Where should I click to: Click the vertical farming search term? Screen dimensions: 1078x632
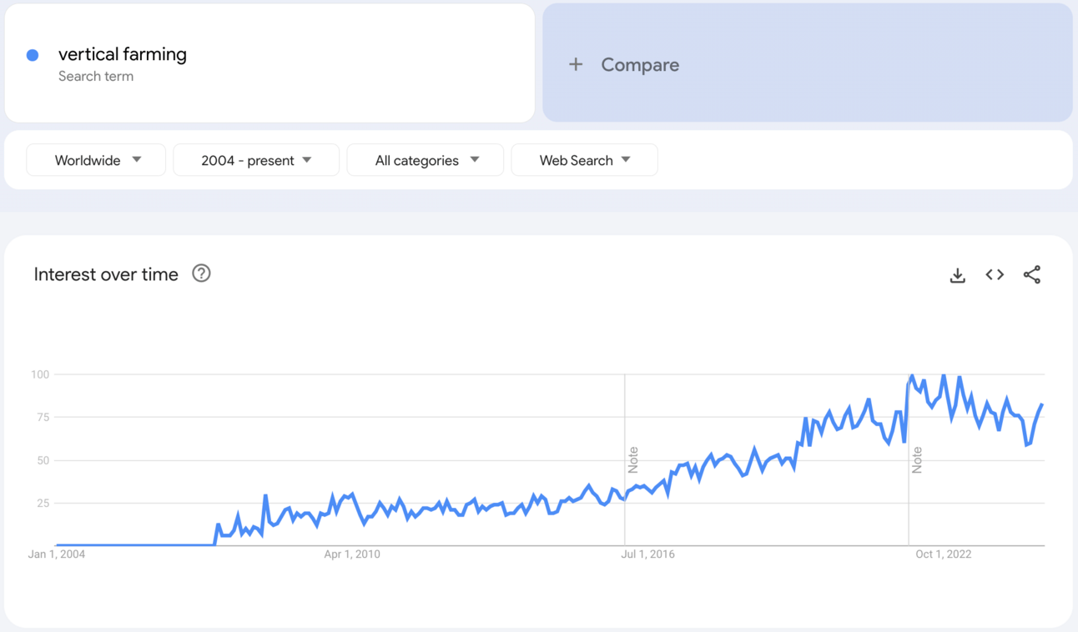pos(123,54)
